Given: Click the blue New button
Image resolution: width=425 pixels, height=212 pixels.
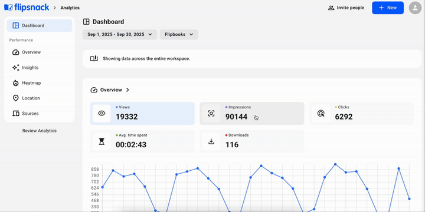Looking at the screenshot, I should coord(388,8).
